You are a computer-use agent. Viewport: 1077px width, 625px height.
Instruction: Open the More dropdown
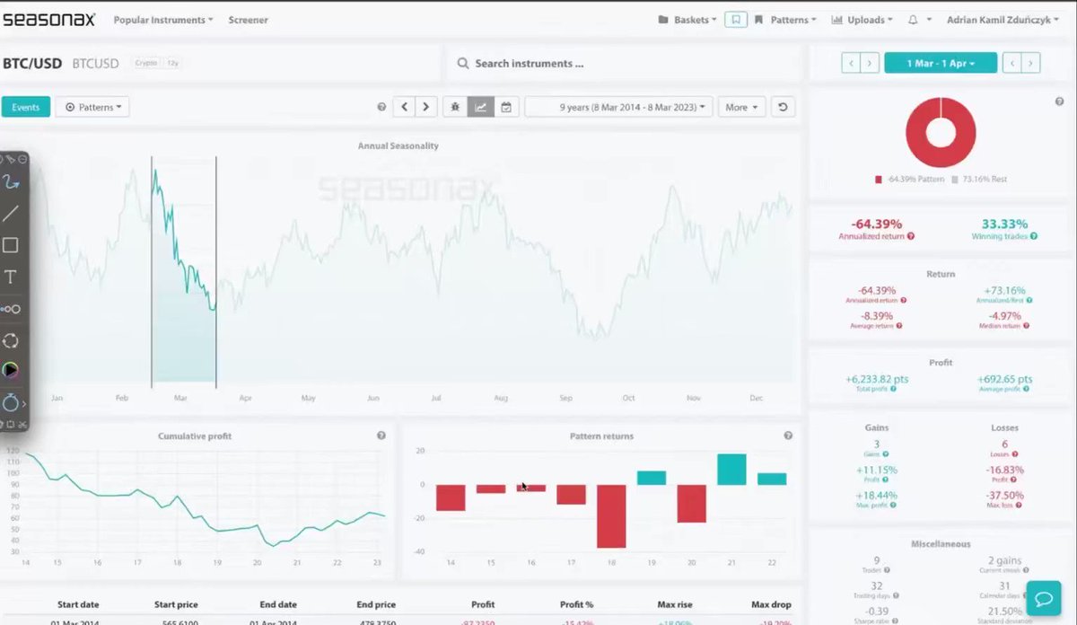740,107
